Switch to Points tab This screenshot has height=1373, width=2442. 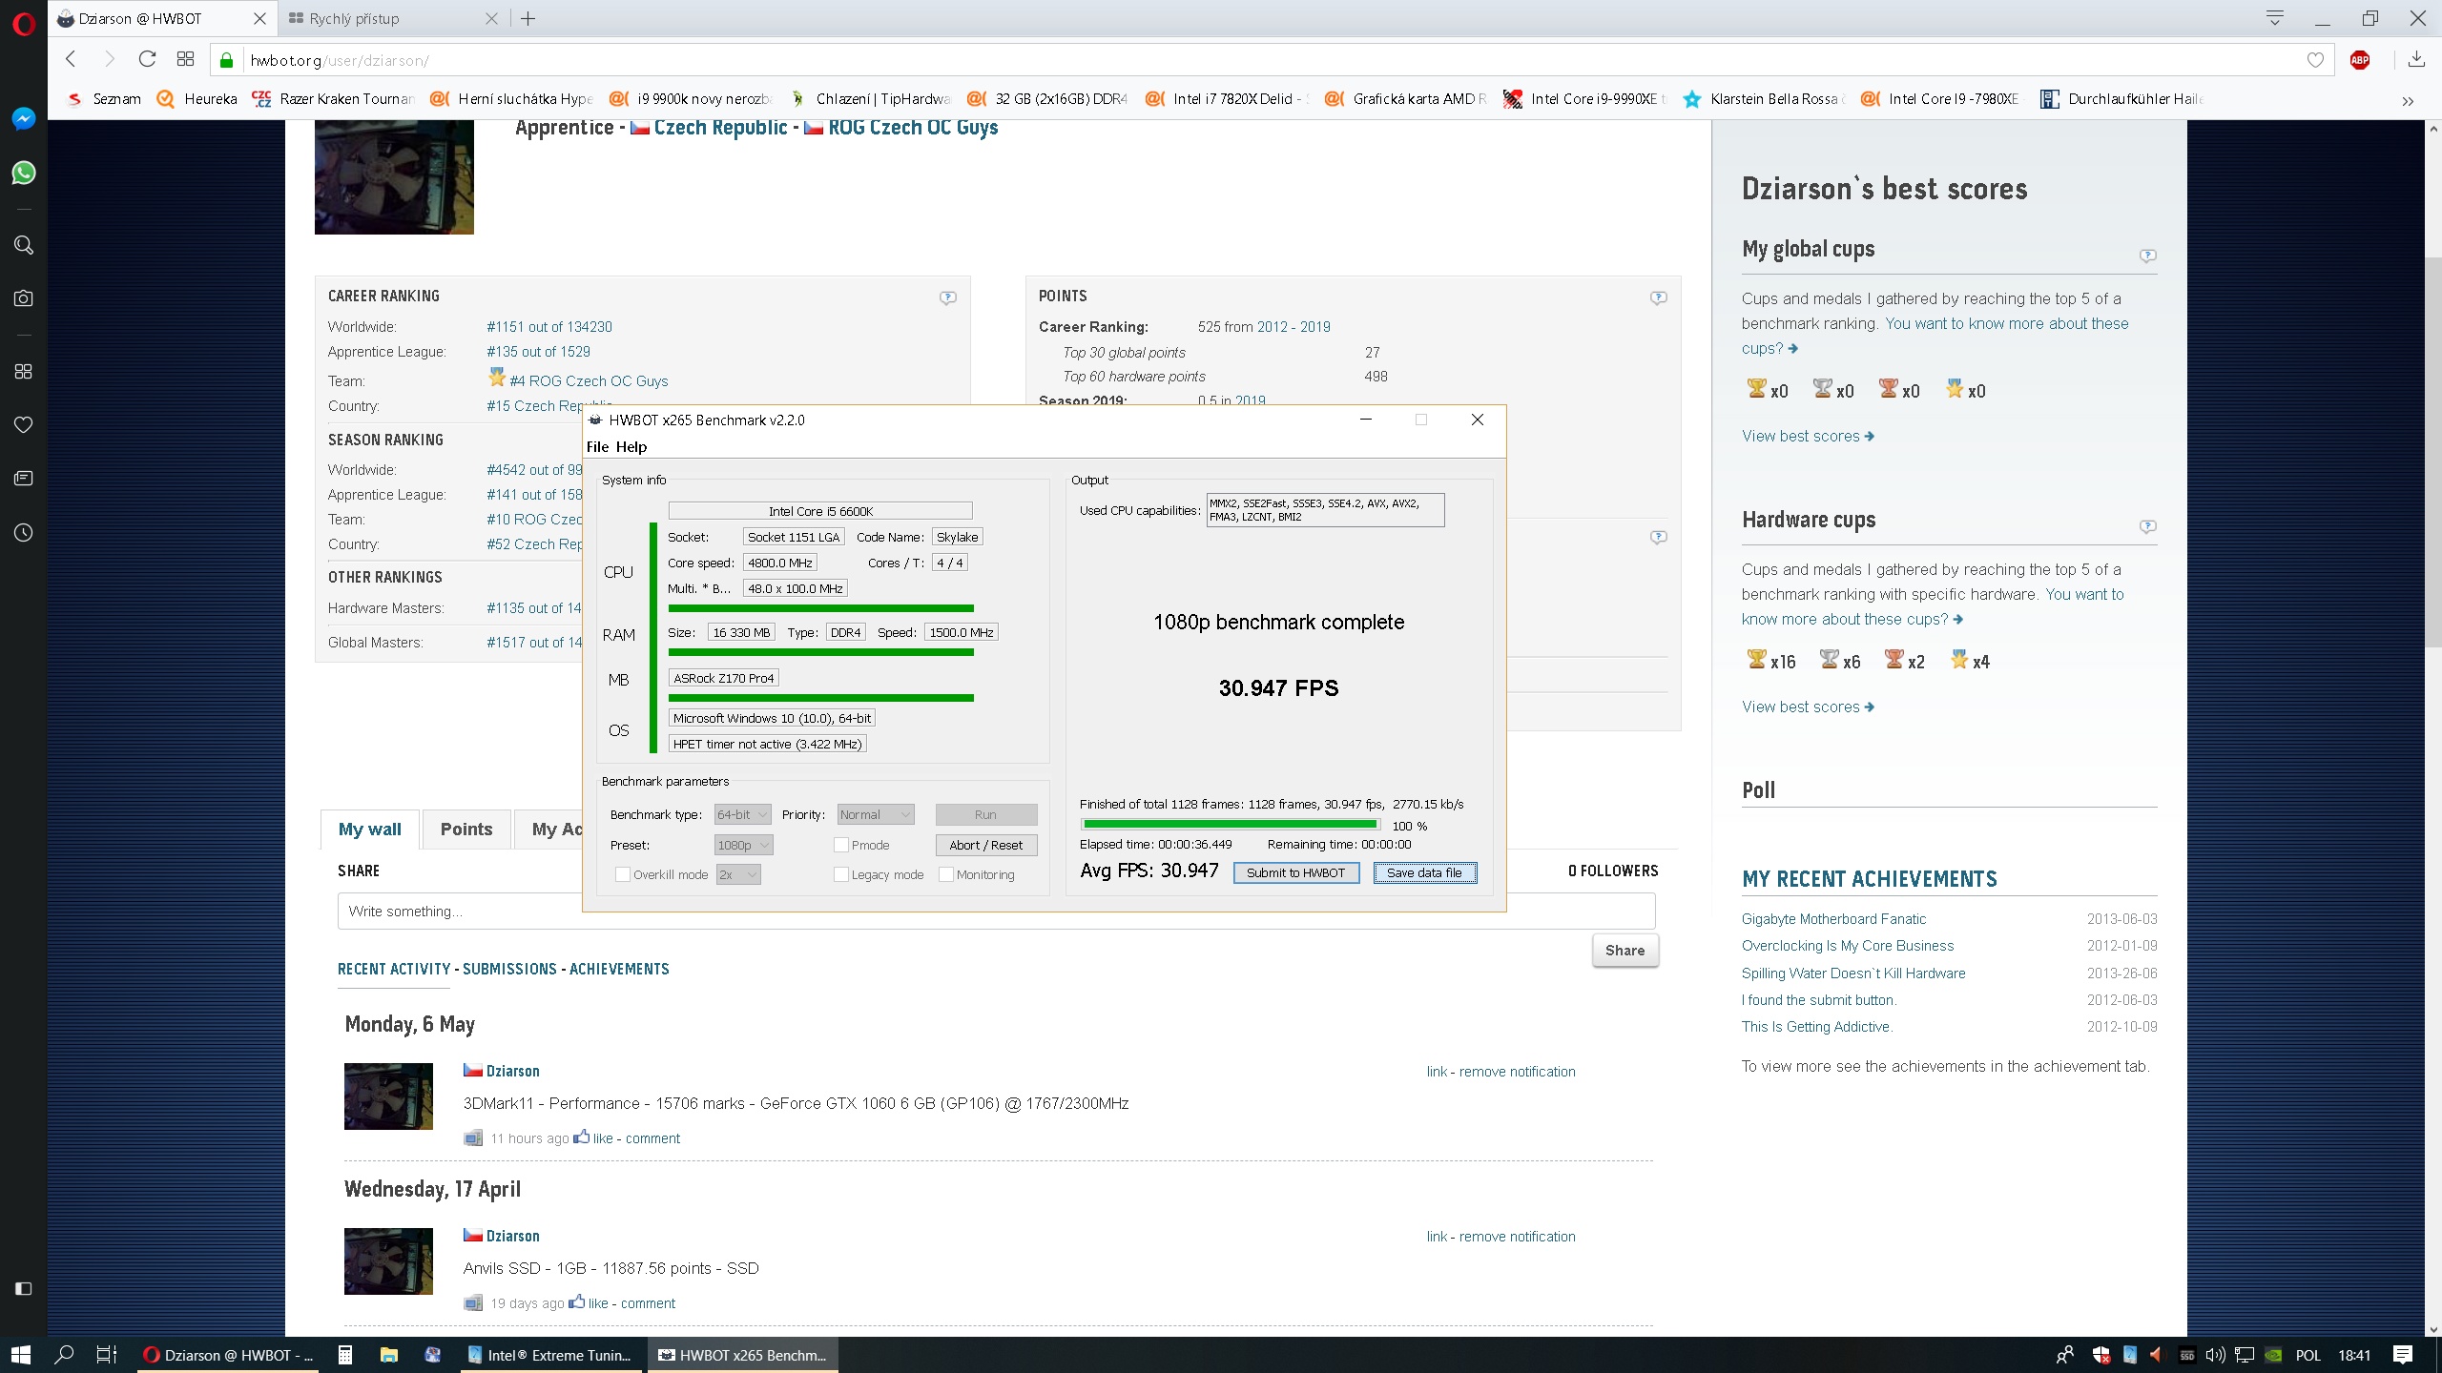point(466,829)
